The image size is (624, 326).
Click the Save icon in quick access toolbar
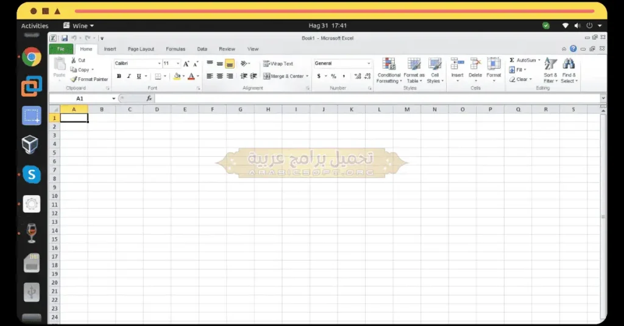pos(65,38)
